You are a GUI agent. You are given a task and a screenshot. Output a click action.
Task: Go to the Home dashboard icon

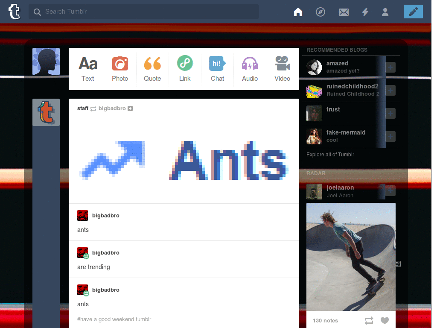[298, 12]
